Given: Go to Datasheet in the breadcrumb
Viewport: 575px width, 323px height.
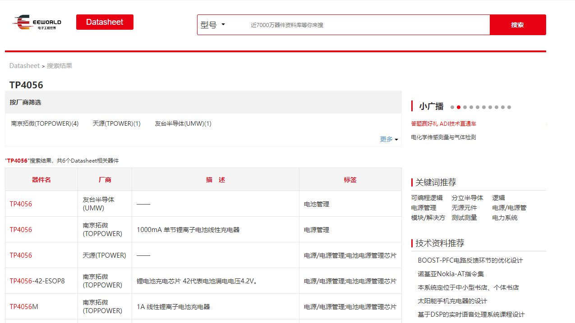Looking at the screenshot, I should click(24, 66).
